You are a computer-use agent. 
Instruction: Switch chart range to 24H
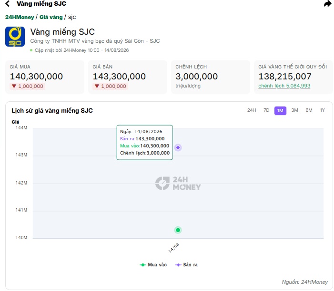252,110
